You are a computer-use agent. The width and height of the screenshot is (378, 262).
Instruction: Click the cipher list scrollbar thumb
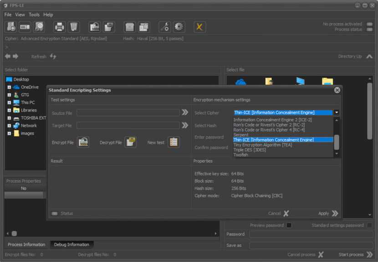click(337, 142)
